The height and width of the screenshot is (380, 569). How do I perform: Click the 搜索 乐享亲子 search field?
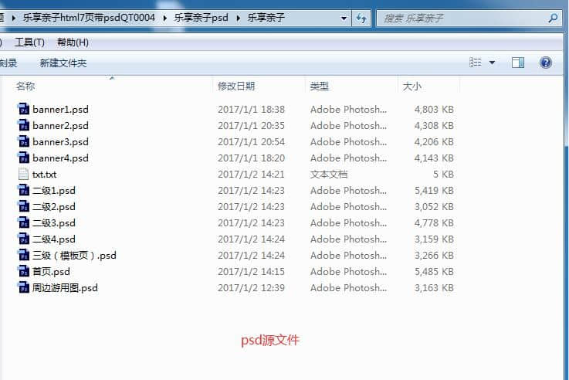pos(463,18)
